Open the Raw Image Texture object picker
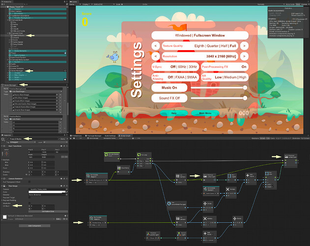 [67, 189]
